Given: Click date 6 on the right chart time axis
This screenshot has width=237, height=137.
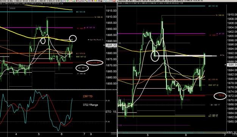Looking at the screenshot, I should (186, 135).
